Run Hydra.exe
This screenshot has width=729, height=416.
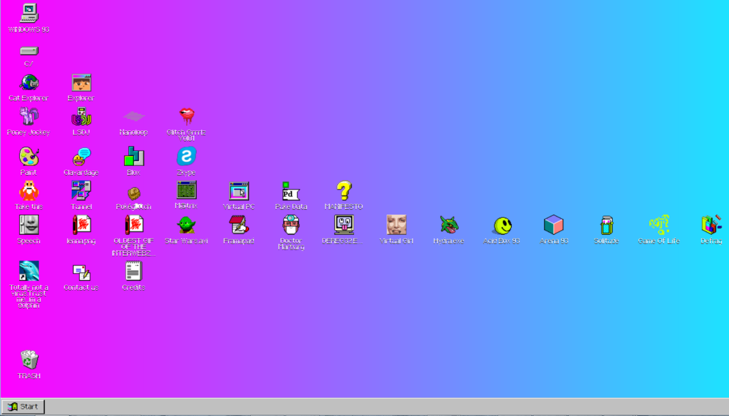click(449, 225)
